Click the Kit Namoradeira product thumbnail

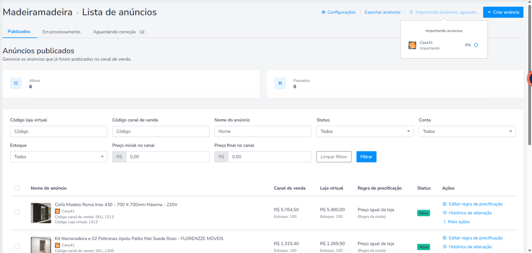pyautogui.click(x=41, y=245)
